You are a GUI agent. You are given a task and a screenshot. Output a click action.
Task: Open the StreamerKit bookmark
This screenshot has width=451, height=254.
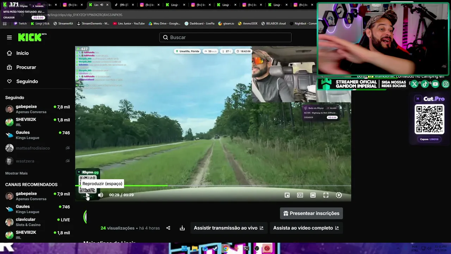click(63, 24)
